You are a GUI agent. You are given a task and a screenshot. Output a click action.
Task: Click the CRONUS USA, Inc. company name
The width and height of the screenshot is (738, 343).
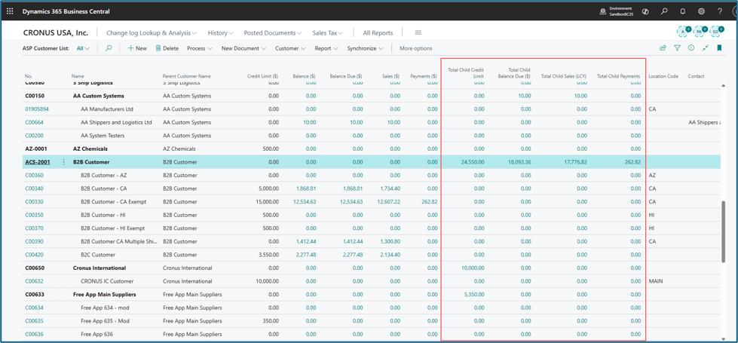point(56,33)
